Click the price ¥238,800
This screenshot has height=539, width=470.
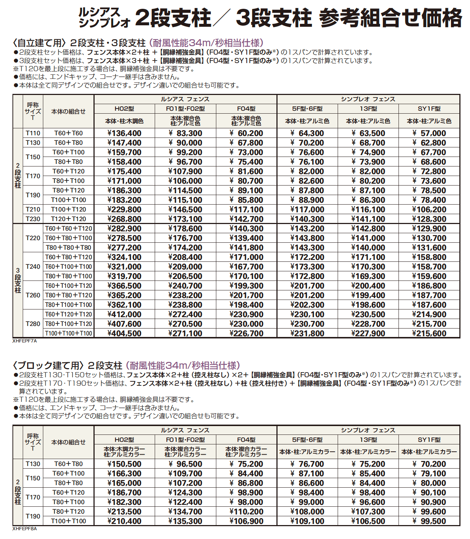pyautogui.click(x=185, y=305)
